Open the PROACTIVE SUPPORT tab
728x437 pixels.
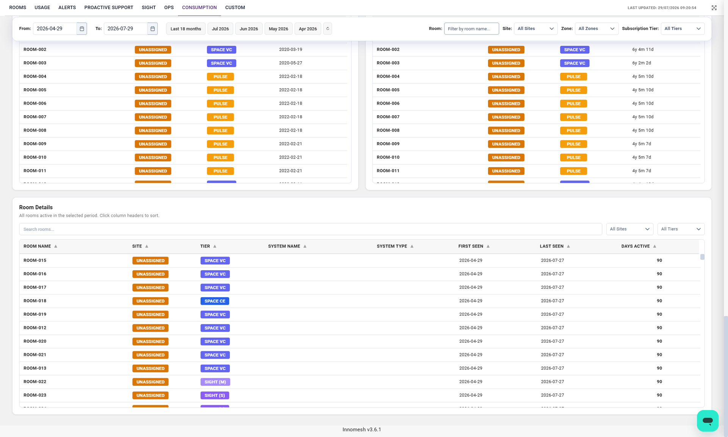tap(109, 8)
